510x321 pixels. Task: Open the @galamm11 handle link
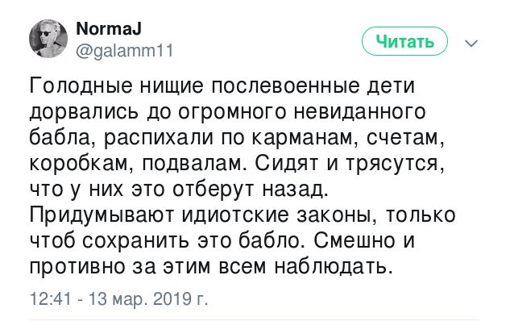pyautogui.click(x=125, y=51)
